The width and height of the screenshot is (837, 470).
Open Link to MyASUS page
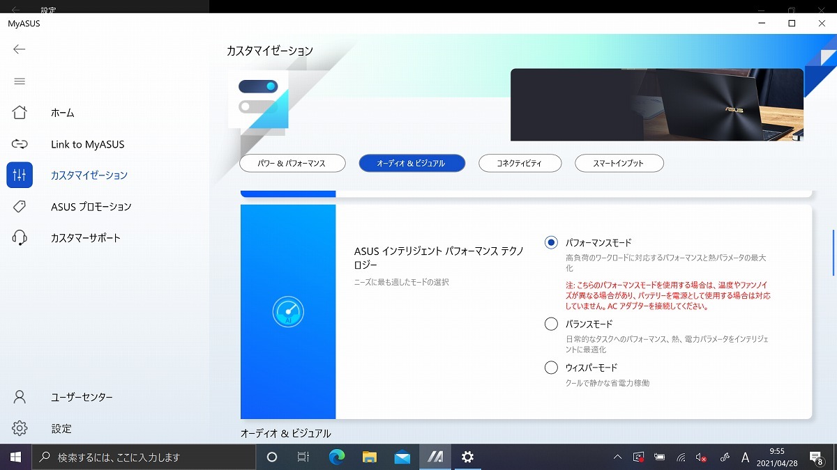(x=87, y=144)
